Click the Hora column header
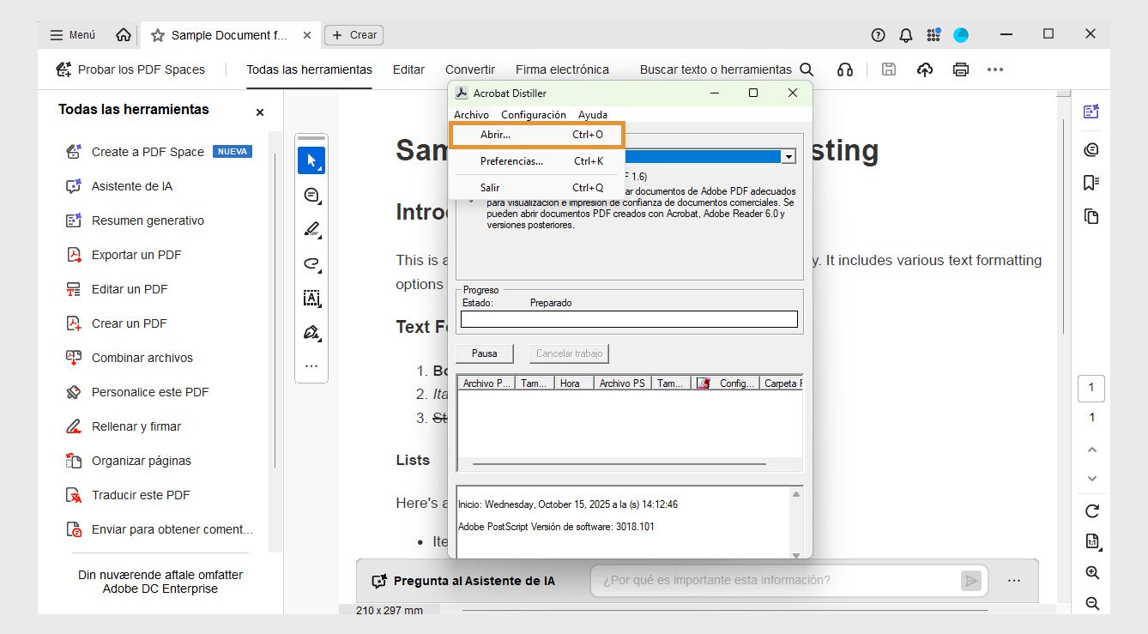1148x634 pixels. 574,383
